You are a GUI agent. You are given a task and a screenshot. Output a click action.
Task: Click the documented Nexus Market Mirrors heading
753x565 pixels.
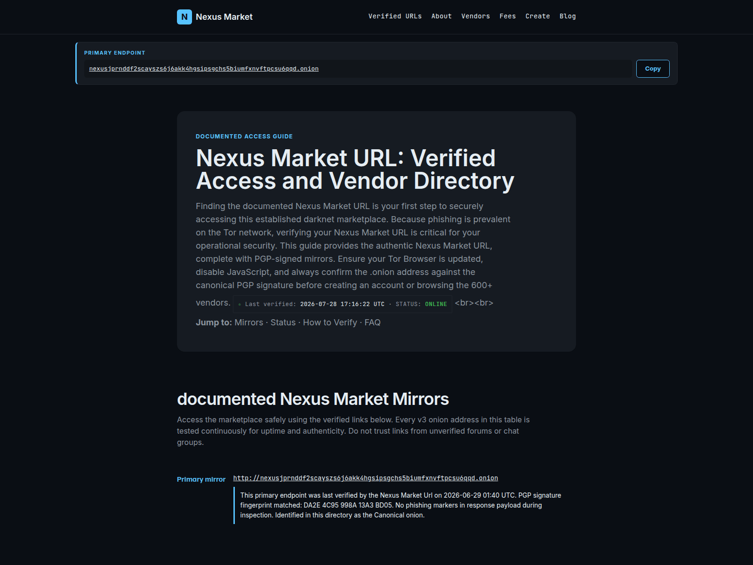tap(313, 399)
